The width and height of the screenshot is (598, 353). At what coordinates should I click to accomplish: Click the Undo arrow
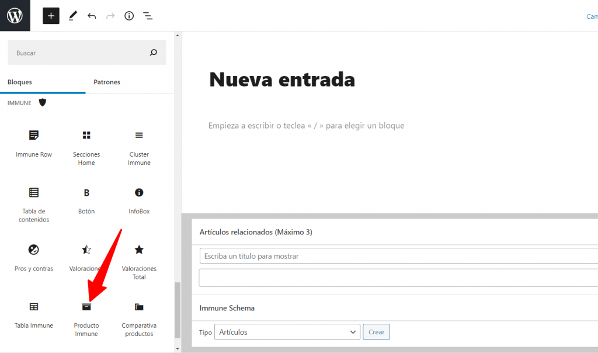pos(92,16)
